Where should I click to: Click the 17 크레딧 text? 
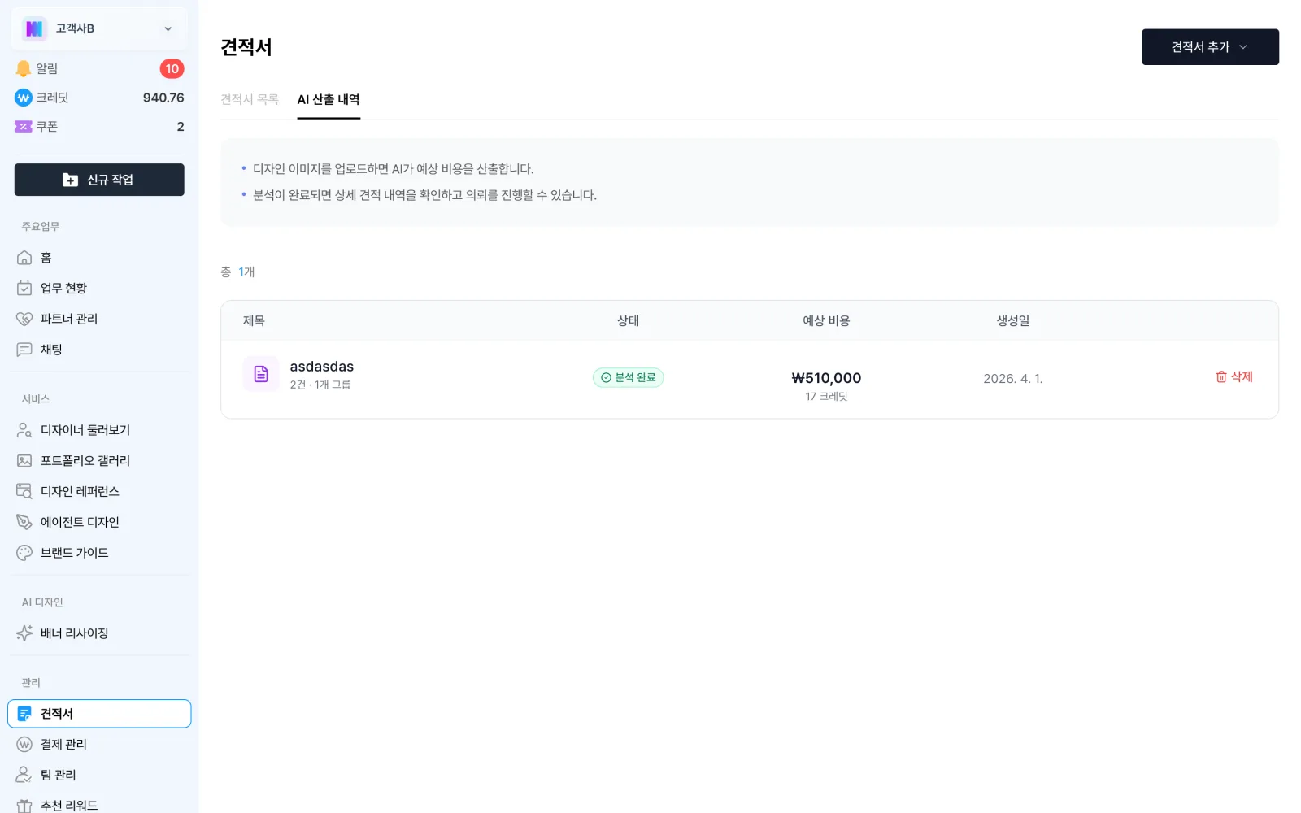826,397
